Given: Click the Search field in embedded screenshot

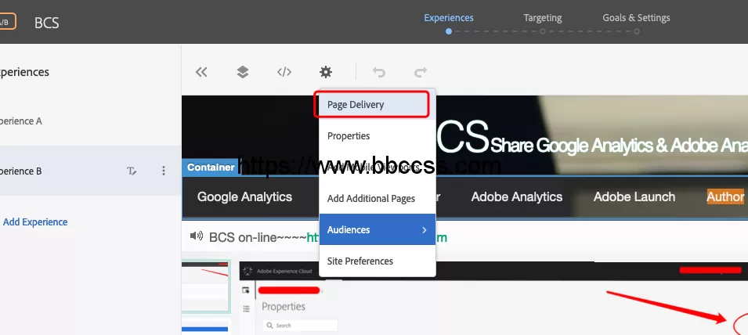Looking at the screenshot, I should (299, 326).
